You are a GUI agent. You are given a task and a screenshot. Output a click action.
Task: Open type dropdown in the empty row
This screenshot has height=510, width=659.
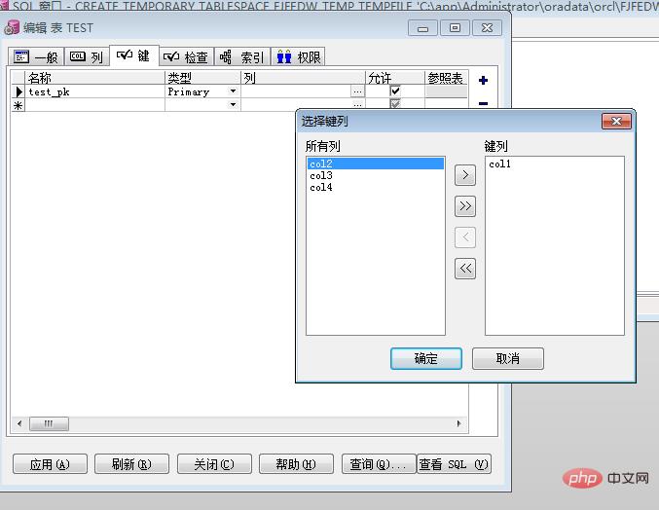(233, 104)
